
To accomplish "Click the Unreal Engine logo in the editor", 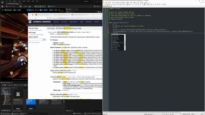I will click(3, 2).
